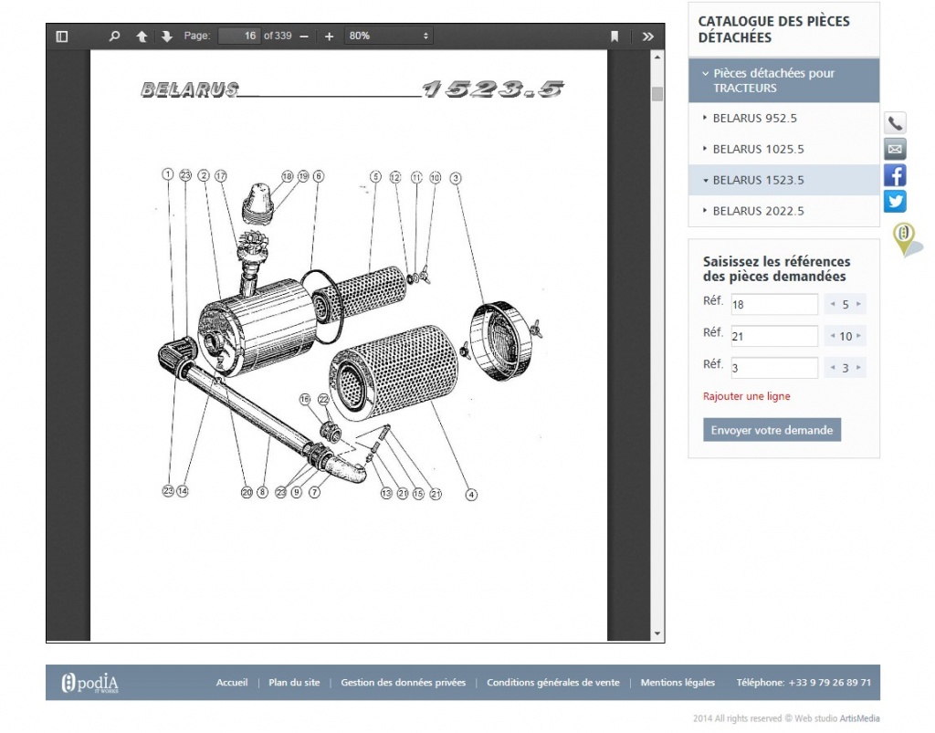Go to previous PDF page

tap(142, 37)
